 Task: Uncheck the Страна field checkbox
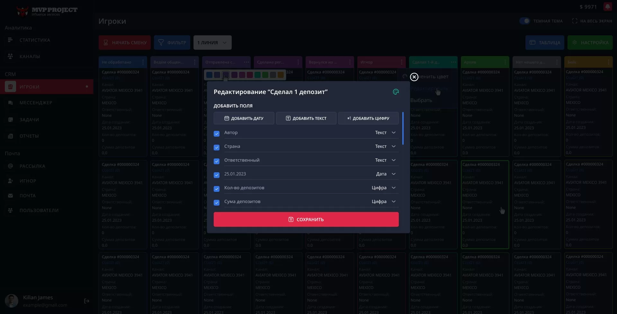(x=217, y=147)
